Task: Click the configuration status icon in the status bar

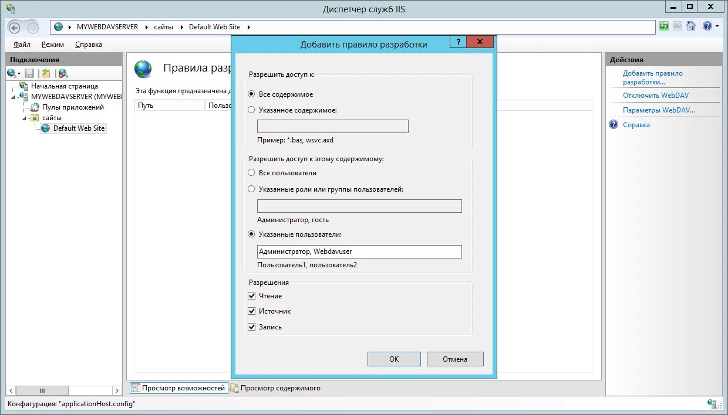Action: 712,404
